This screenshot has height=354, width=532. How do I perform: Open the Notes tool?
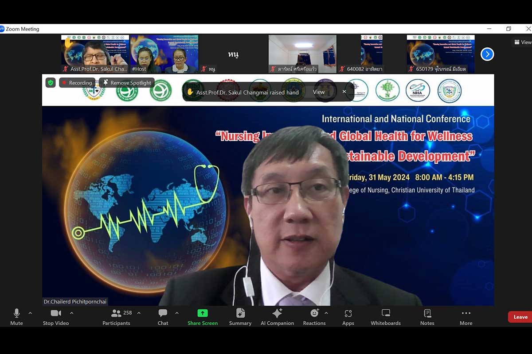click(x=427, y=316)
